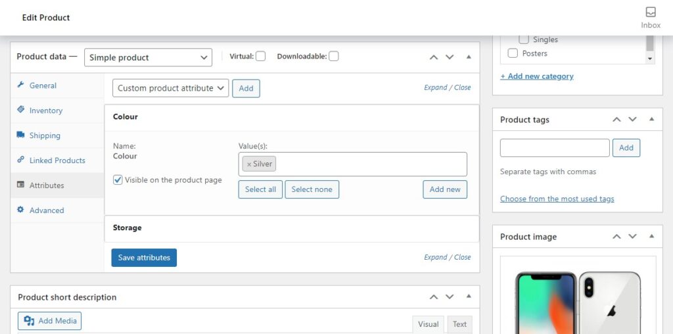This screenshot has width=673, height=334.
Task: Open Custom product attribute dropdown
Action: [x=170, y=88]
